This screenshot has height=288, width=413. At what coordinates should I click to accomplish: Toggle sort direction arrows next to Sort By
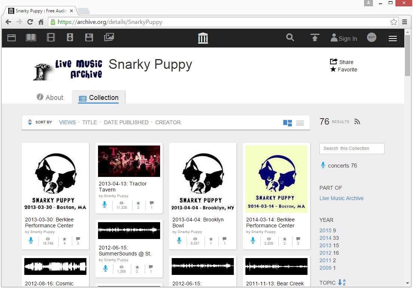click(30, 122)
